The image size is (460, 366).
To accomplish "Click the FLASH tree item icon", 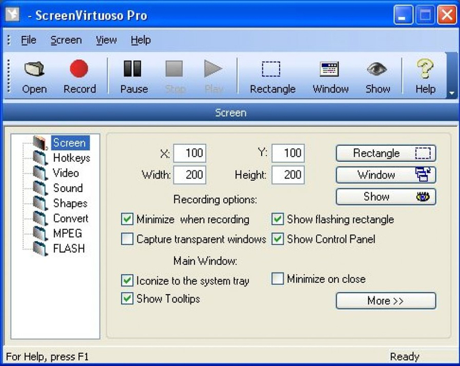I will (x=40, y=249).
